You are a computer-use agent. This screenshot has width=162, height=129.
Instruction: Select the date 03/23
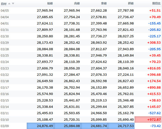coord(5,69)
